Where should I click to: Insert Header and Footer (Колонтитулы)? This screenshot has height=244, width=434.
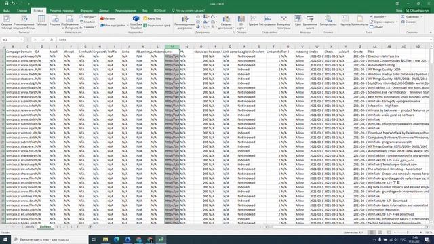(x=360, y=21)
